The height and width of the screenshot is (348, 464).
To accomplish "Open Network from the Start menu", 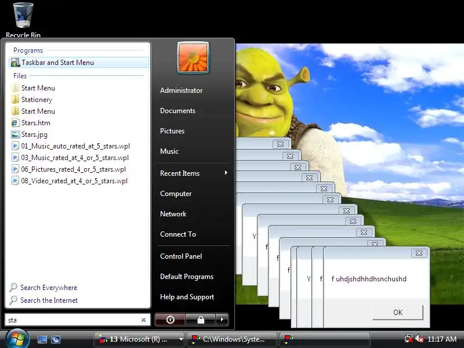I will click(x=173, y=214).
